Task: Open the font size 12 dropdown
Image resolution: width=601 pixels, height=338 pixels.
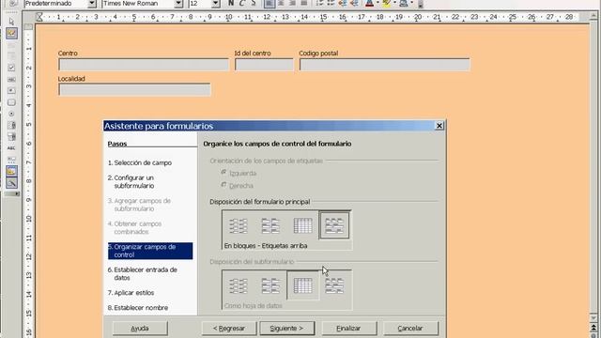Action: pos(216,4)
